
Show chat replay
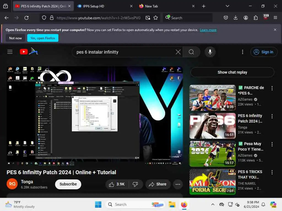tap(232, 72)
